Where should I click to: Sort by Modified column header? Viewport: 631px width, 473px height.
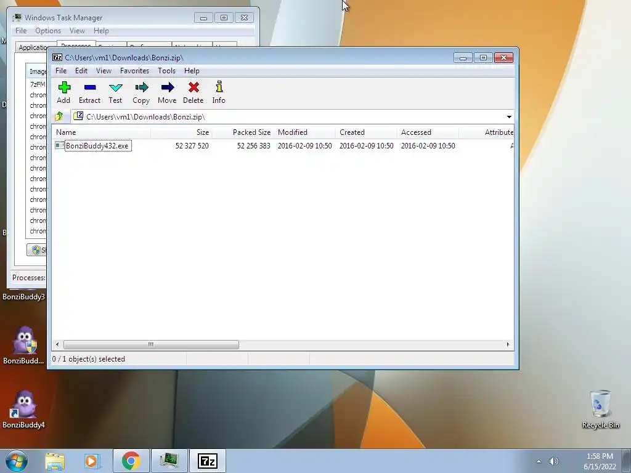(304, 132)
